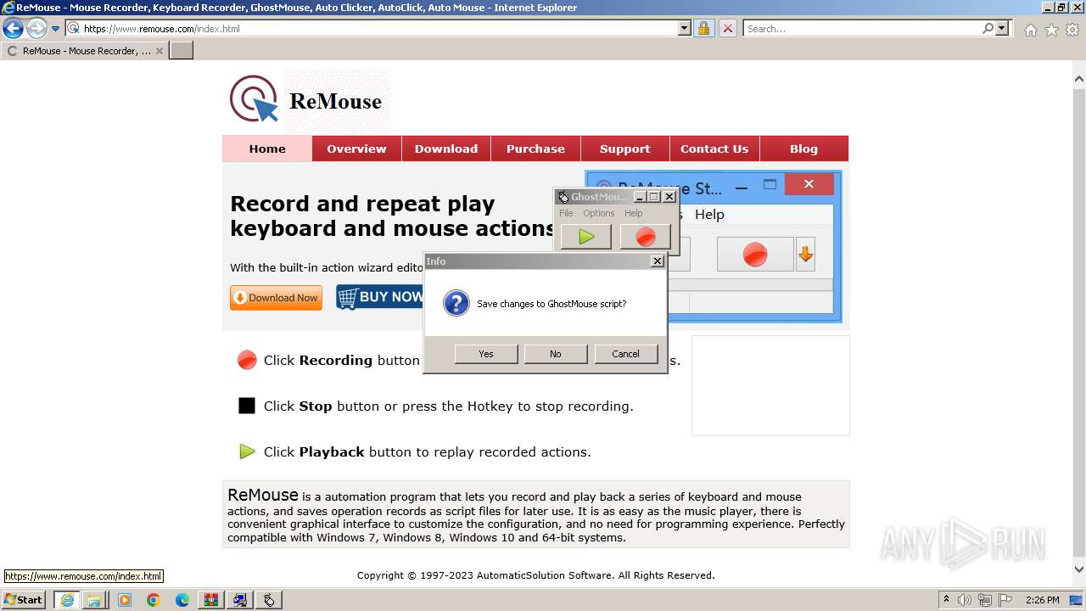
Task: Click the page scrollbar down arrow
Action: (x=1079, y=569)
